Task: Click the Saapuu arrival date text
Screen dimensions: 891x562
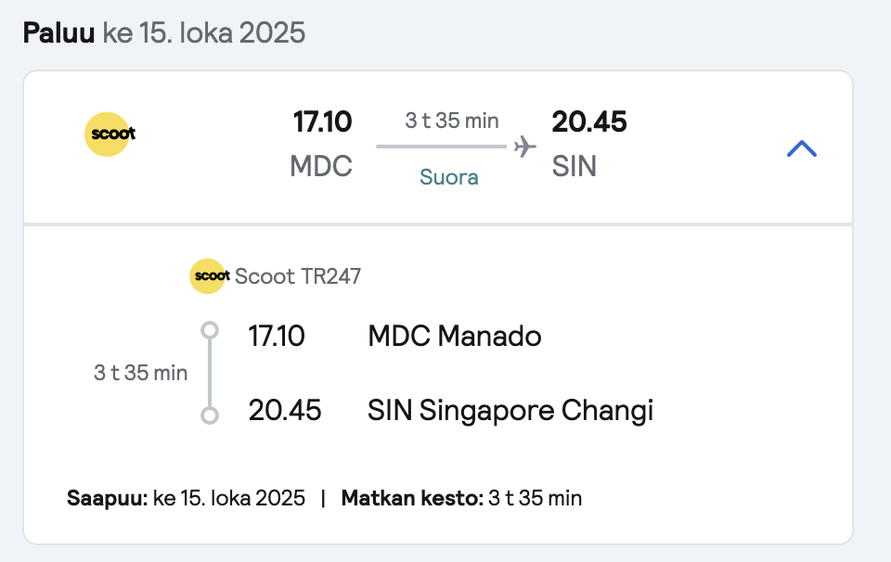Action: coord(186,498)
